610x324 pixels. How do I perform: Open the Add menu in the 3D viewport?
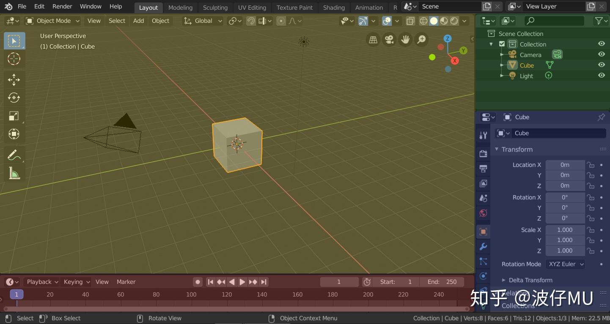[x=138, y=21]
